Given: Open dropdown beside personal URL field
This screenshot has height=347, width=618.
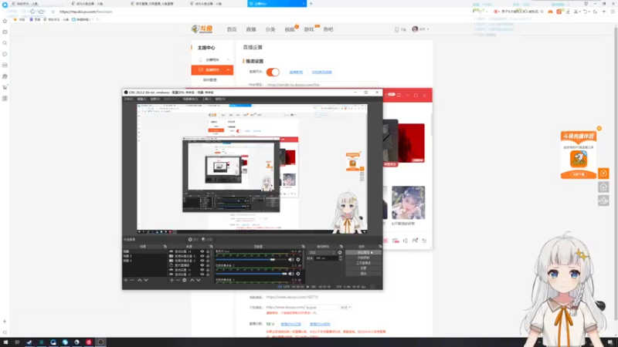Looking at the screenshot, I should tap(345, 307).
